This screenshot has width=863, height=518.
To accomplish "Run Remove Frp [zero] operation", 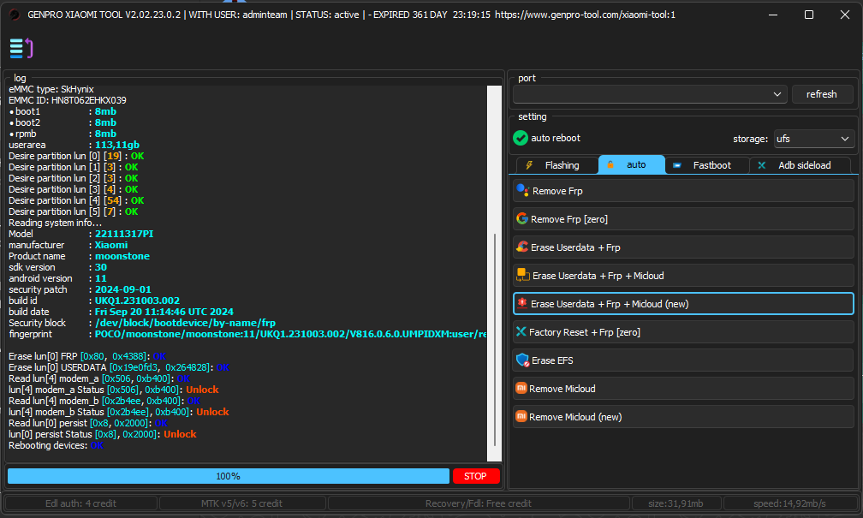I will point(683,219).
